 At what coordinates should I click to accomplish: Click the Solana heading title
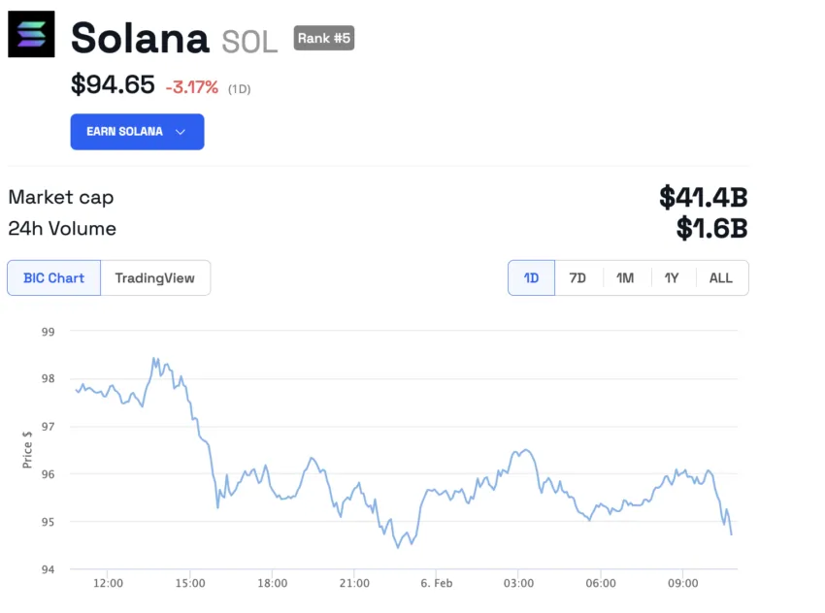coord(140,39)
